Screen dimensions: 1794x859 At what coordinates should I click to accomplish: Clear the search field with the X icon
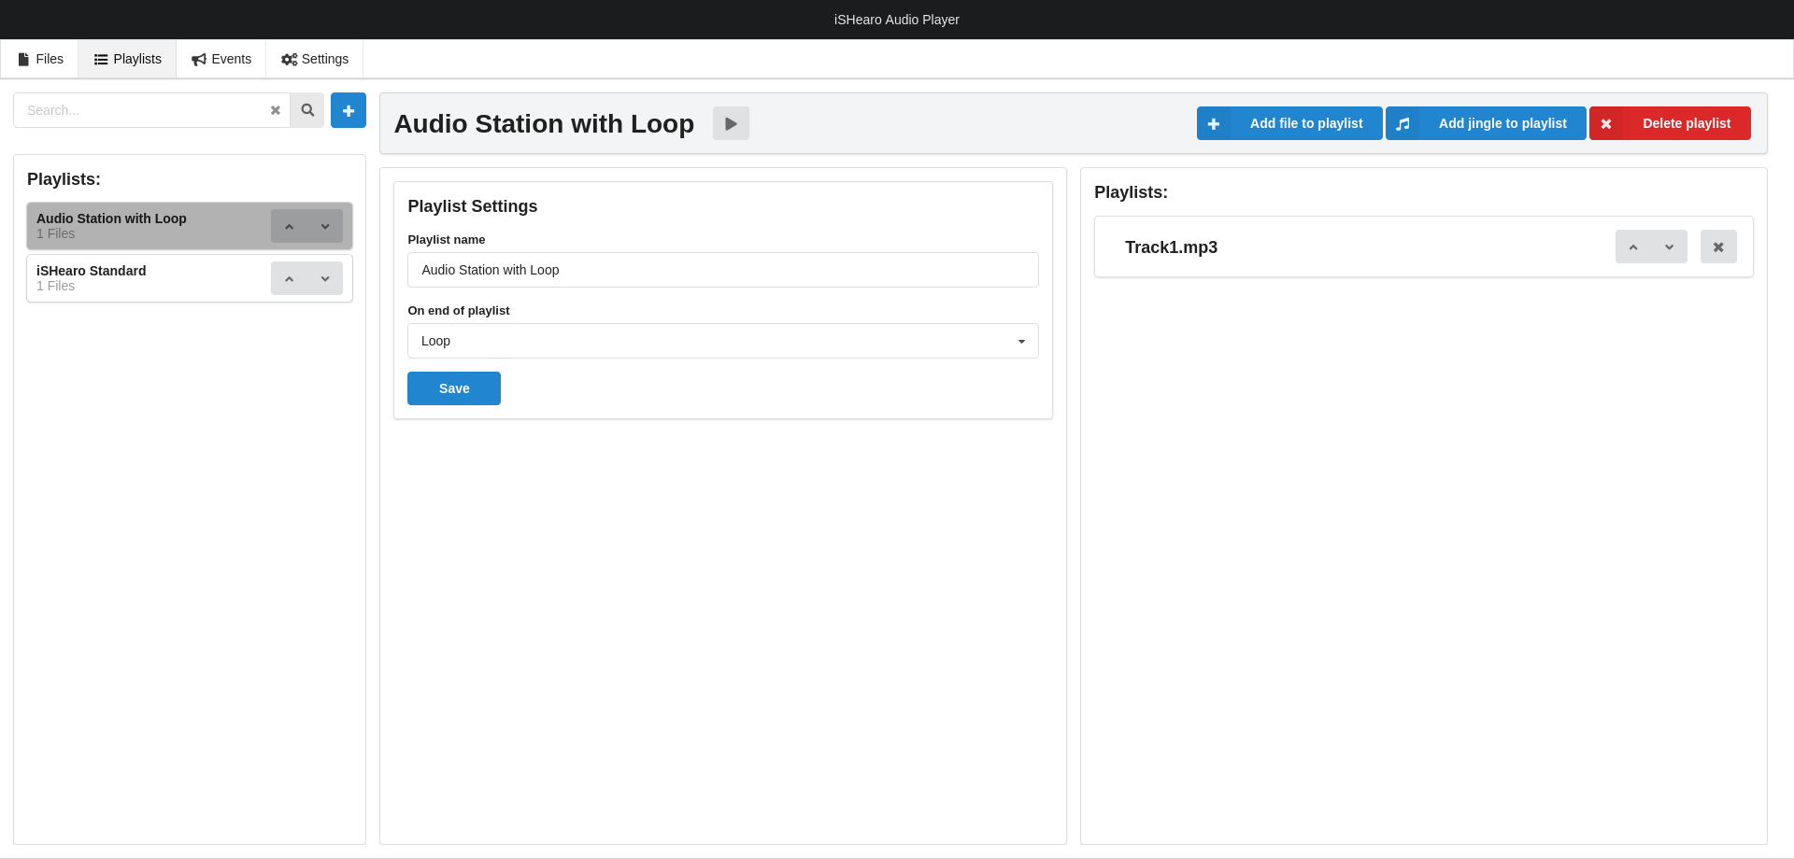(275, 110)
